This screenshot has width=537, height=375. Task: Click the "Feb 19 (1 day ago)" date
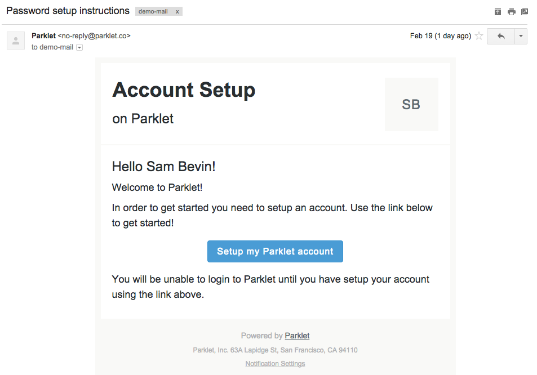coord(440,36)
